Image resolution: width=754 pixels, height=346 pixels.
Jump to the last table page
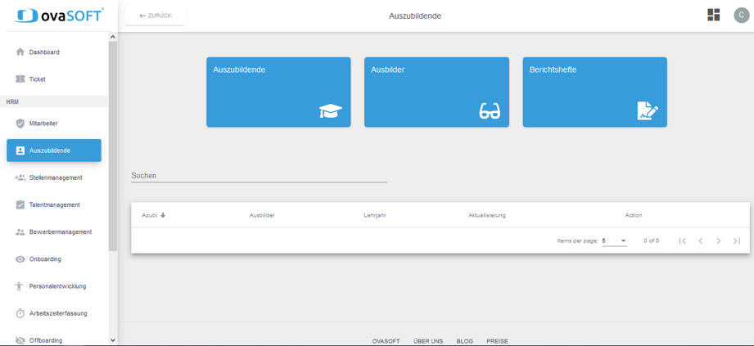pyautogui.click(x=736, y=241)
